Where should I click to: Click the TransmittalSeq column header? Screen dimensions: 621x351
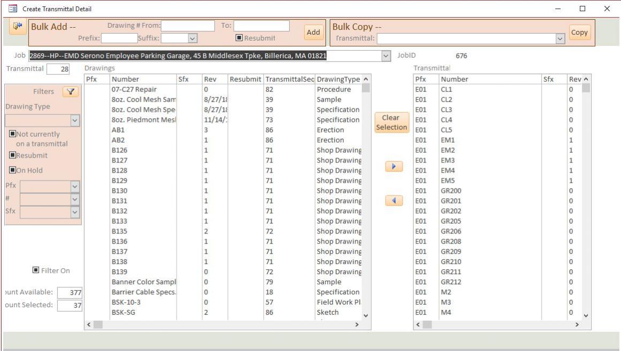(x=290, y=79)
